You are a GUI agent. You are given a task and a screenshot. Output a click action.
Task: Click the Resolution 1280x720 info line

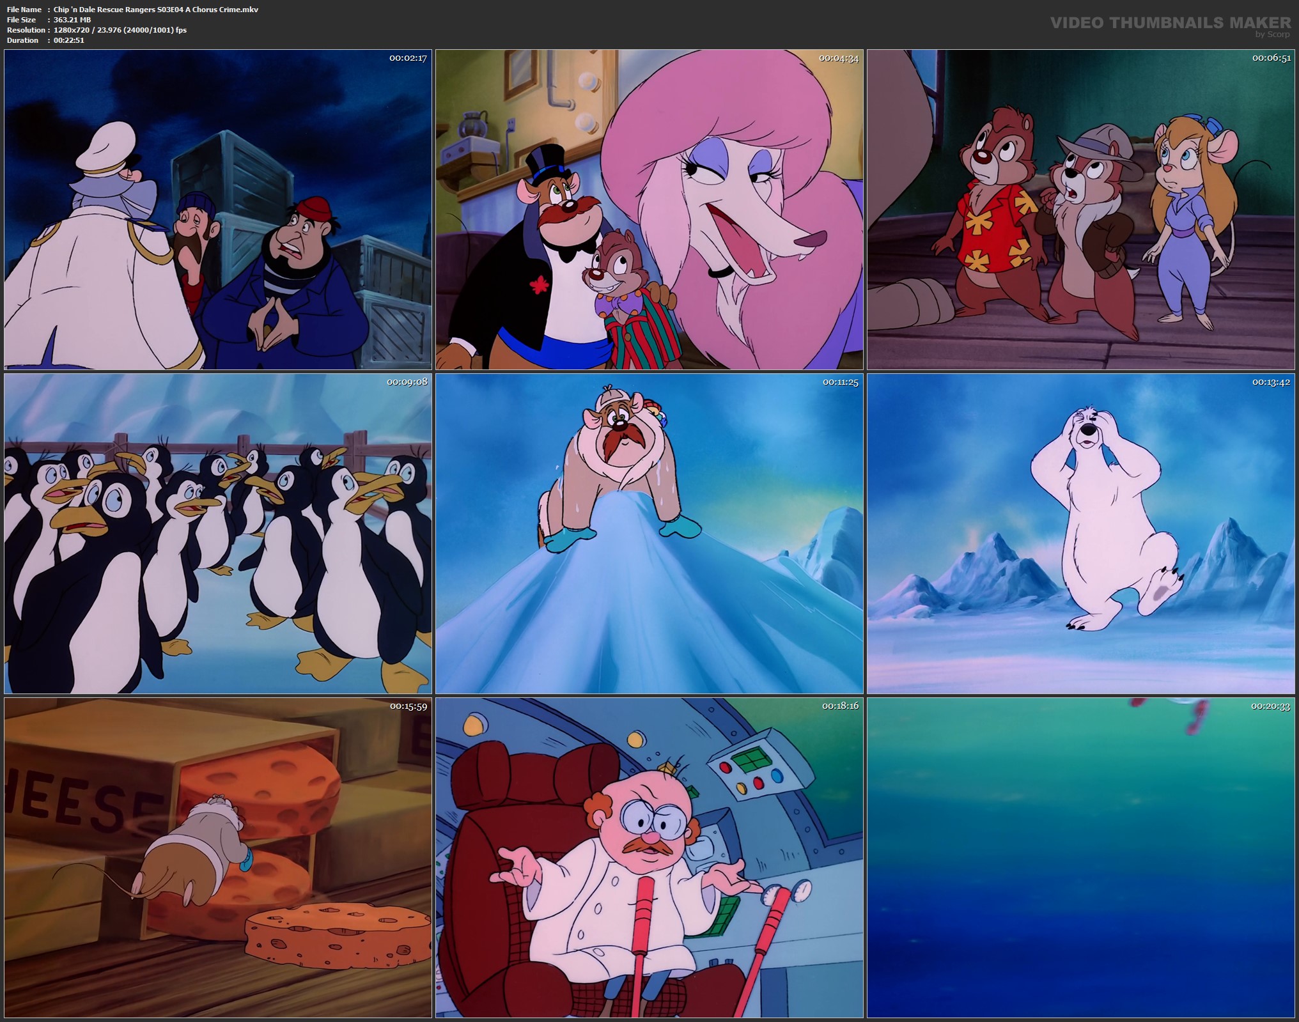[120, 30]
